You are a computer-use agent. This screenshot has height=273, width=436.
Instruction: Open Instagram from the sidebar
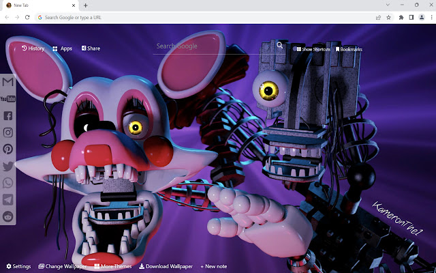pyautogui.click(x=7, y=132)
